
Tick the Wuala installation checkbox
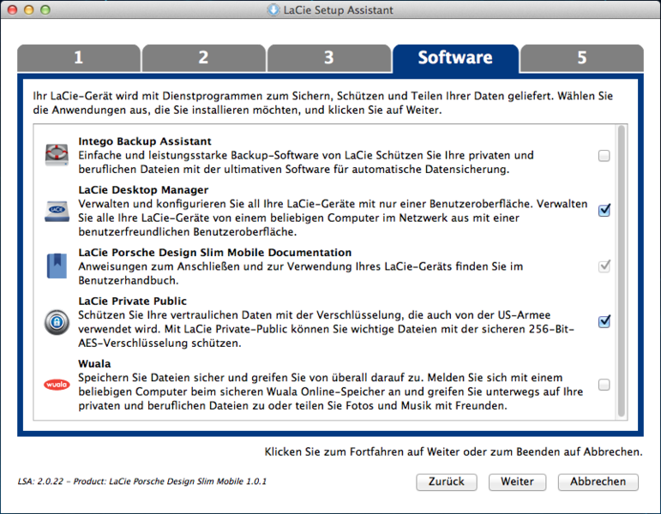(604, 385)
